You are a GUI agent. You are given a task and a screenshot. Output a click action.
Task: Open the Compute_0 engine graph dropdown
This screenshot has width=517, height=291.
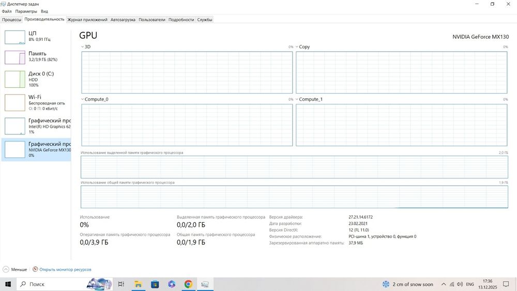[x=82, y=99]
